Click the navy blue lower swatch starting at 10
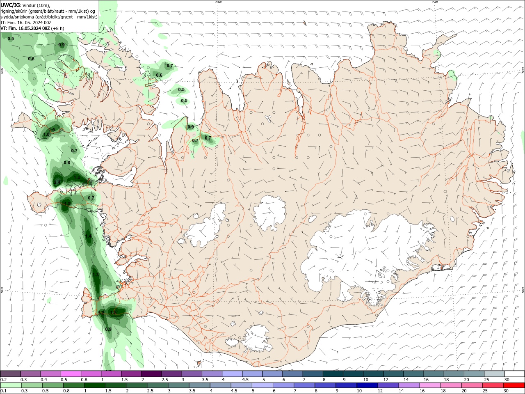The width and height of the screenshot is (525, 394). (367, 385)
